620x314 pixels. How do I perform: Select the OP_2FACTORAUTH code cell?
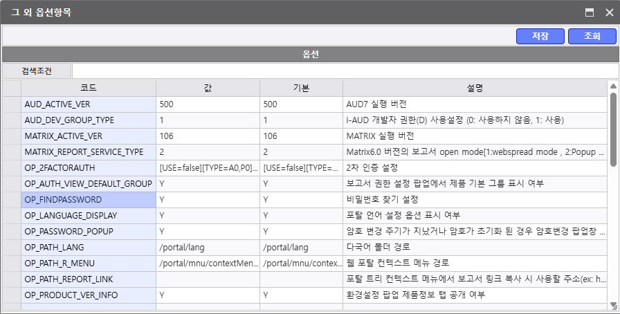click(89, 167)
